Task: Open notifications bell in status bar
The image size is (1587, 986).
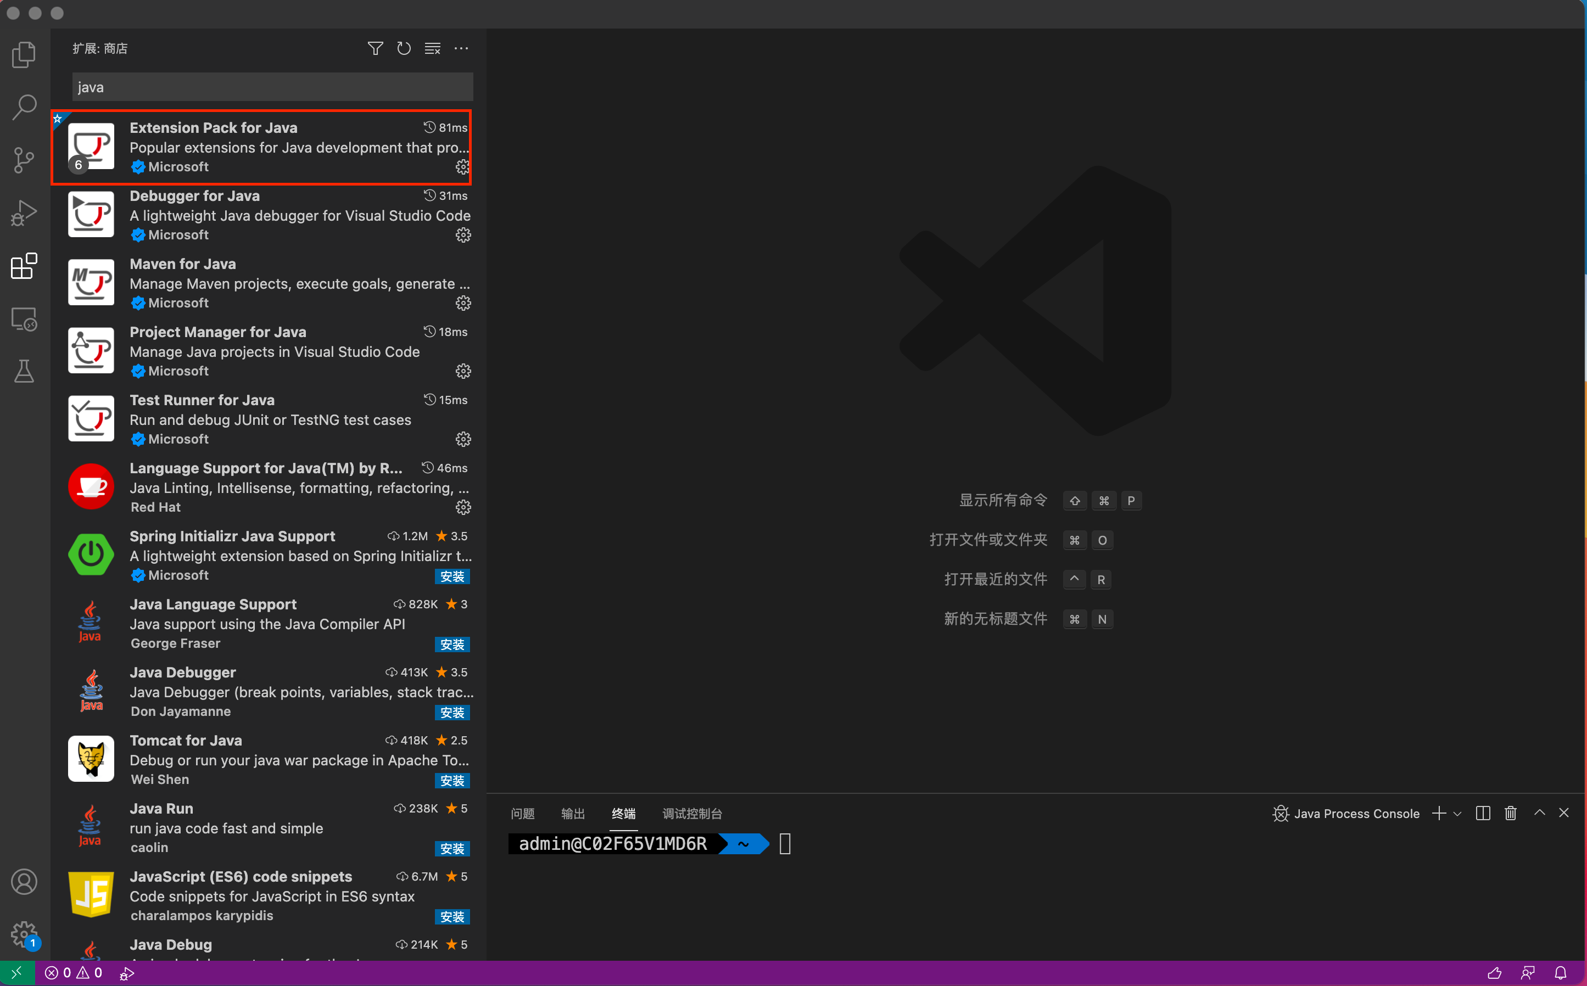Action: [x=1560, y=973]
